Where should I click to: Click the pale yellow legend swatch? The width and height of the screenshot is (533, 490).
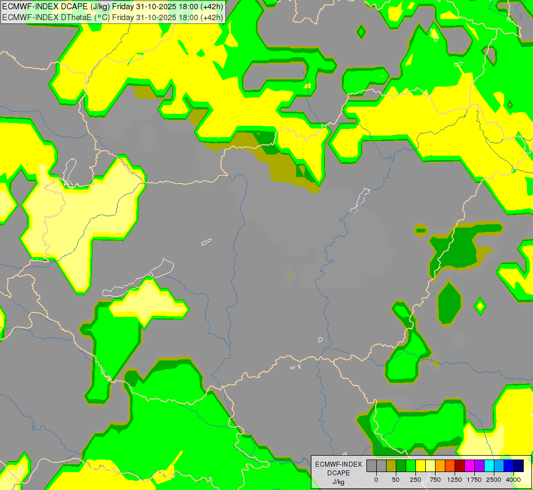[430, 465]
